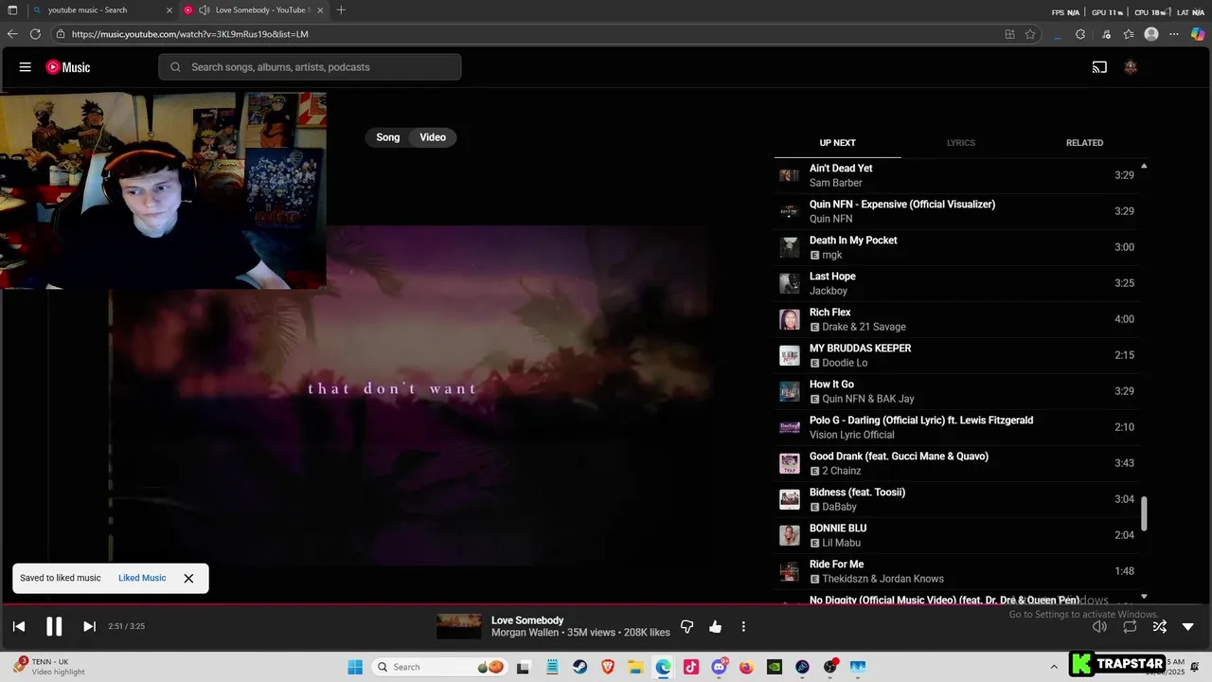The height and width of the screenshot is (682, 1212).
Task: Open the Liked Music link in toast
Action: (x=142, y=578)
